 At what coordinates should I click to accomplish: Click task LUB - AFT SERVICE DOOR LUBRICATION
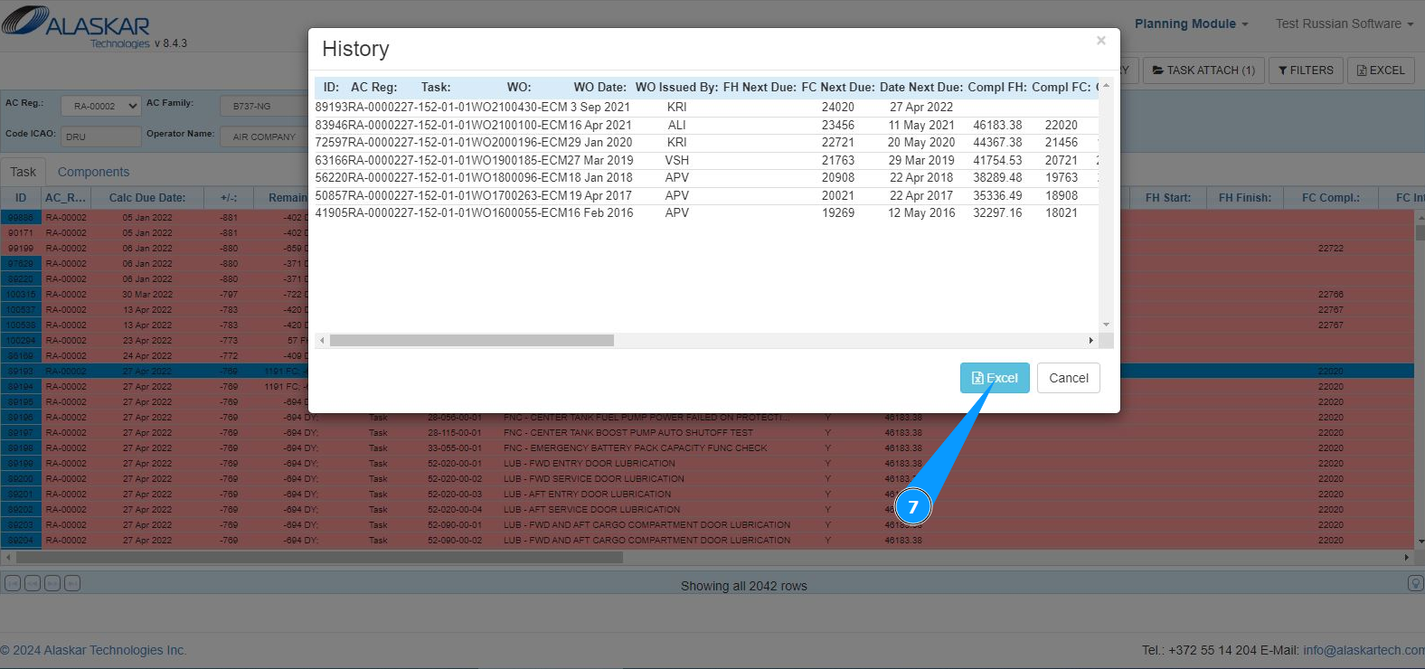591,509
